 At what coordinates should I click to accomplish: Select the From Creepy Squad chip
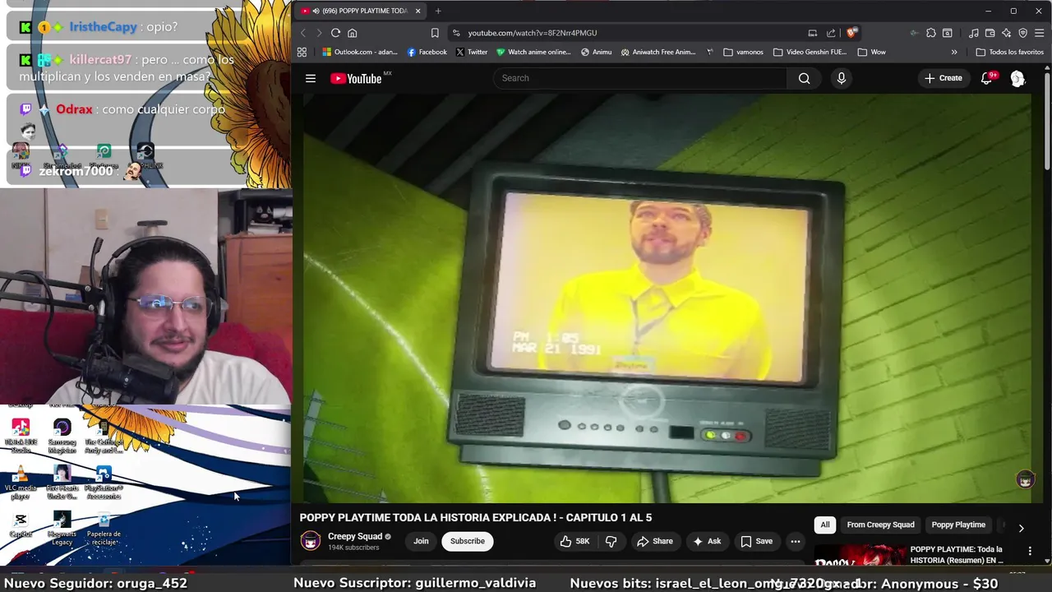pos(880,525)
